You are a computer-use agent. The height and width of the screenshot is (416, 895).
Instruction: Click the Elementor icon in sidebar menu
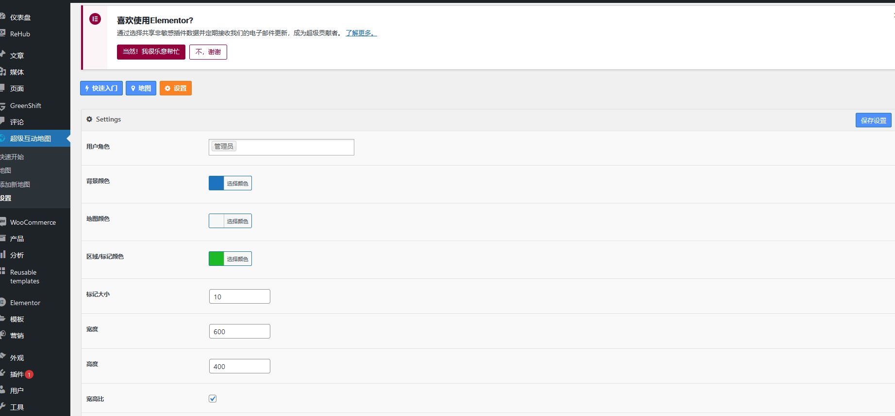(x=3, y=302)
